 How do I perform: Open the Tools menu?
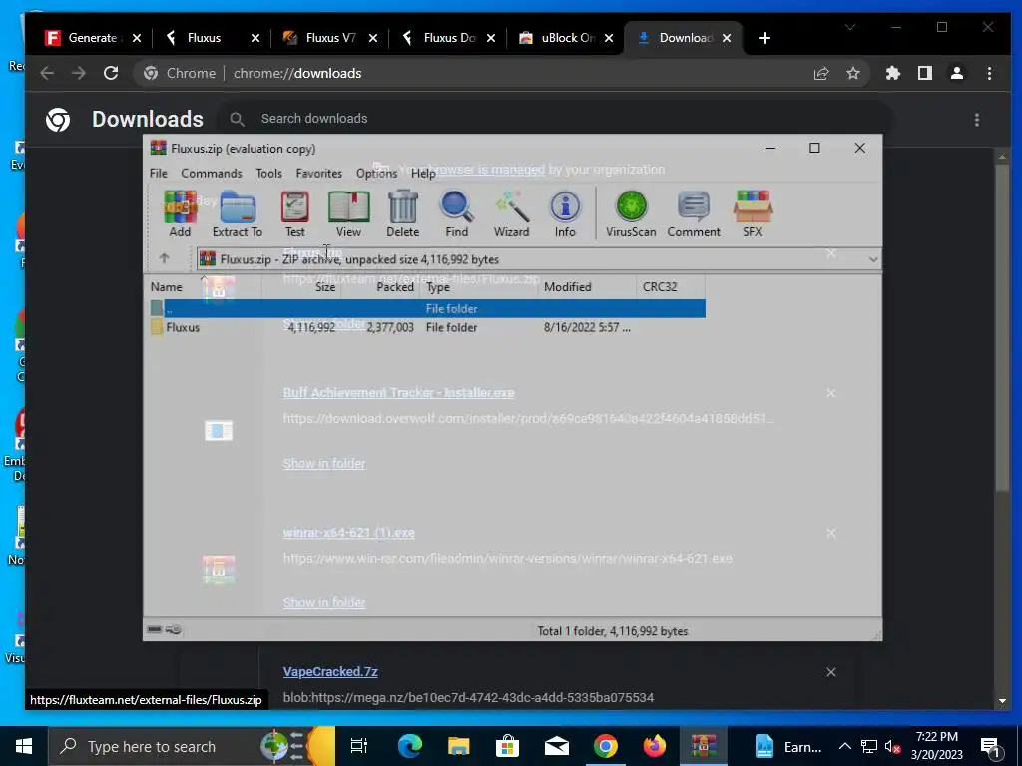pos(269,174)
